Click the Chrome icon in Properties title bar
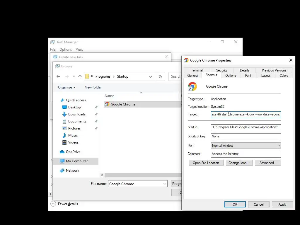This screenshot has width=300, height=225. (186, 60)
